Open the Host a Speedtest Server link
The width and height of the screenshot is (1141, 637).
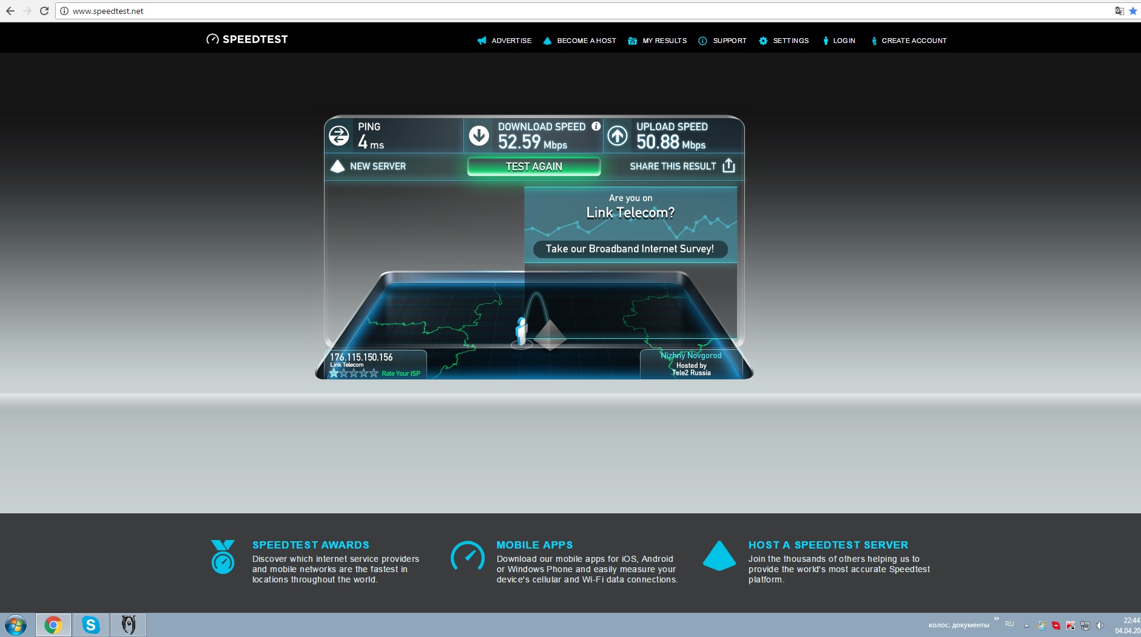(827, 545)
